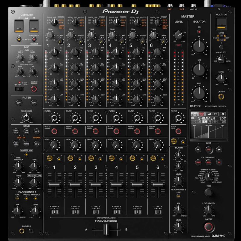
Task: Tap AUTO/TAP on the Beat FX touchscreen
Action: point(194,114)
